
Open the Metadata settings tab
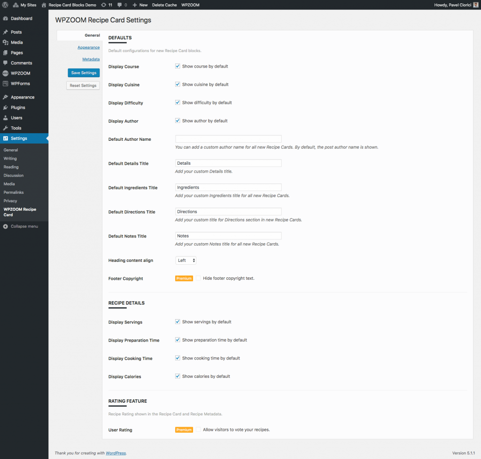tap(91, 59)
